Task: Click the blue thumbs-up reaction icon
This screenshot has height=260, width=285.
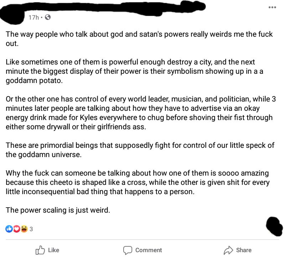Action: 9,229
